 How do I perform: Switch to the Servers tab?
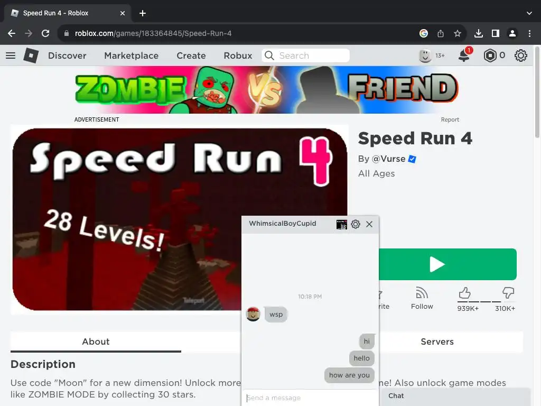coord(437,342)
